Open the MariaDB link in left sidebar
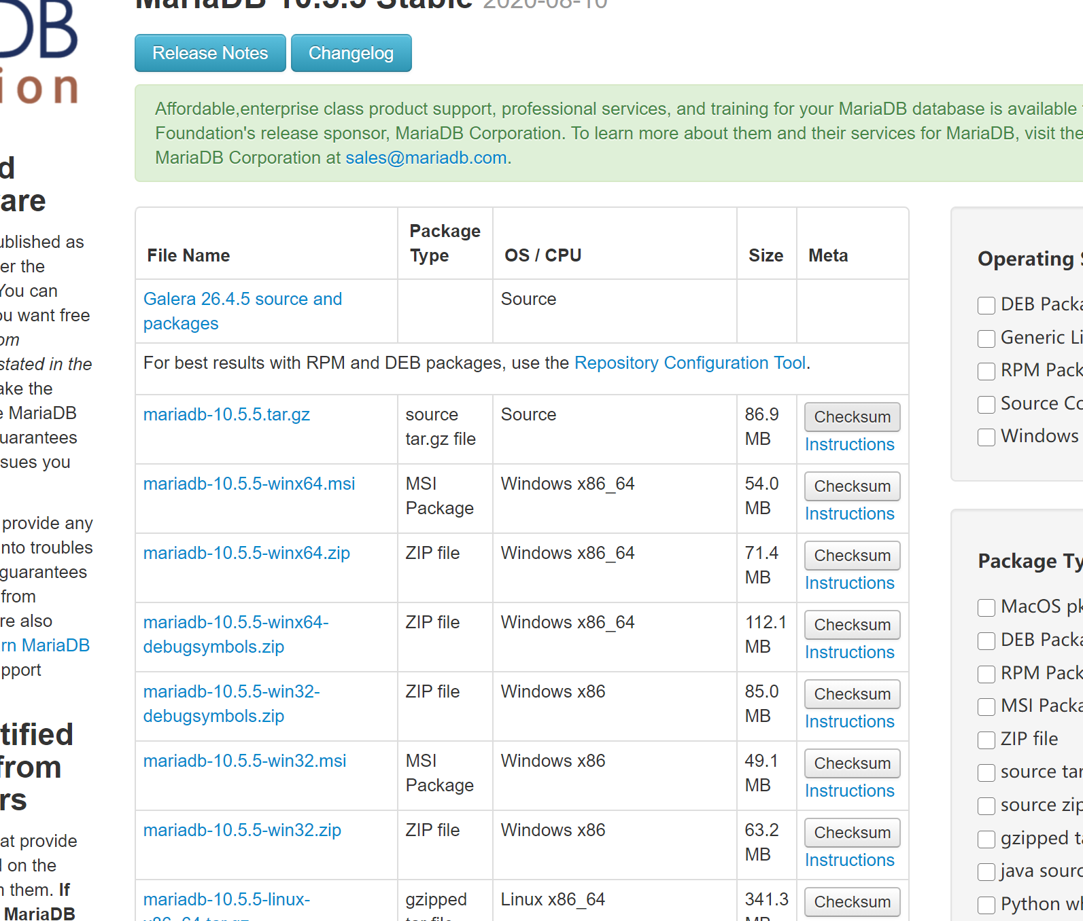The width and height of the screenshot is (1083, 921). coord(45,645)
